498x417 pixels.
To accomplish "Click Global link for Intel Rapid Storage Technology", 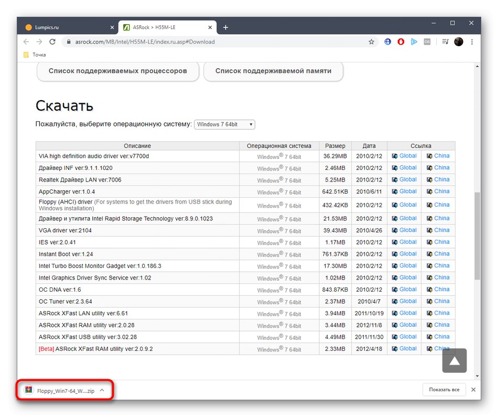I will [408, 218].
